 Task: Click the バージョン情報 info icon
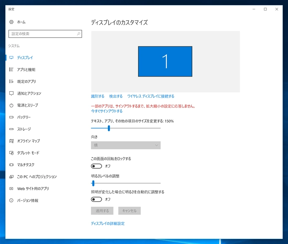(x=11, y=200)
